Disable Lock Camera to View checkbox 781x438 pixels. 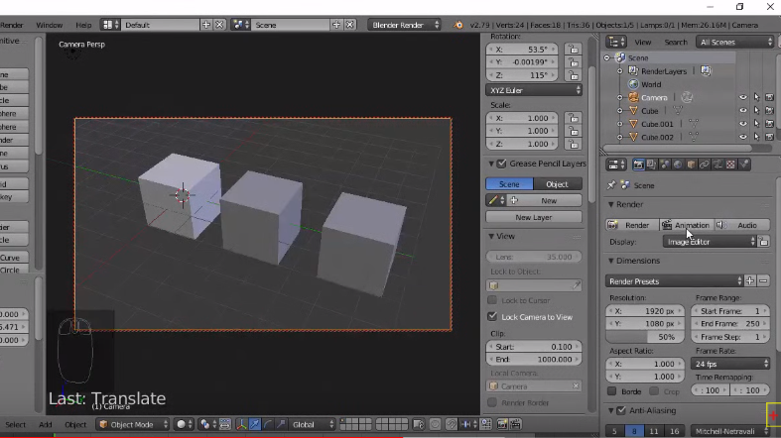click(x=493, y=316)
